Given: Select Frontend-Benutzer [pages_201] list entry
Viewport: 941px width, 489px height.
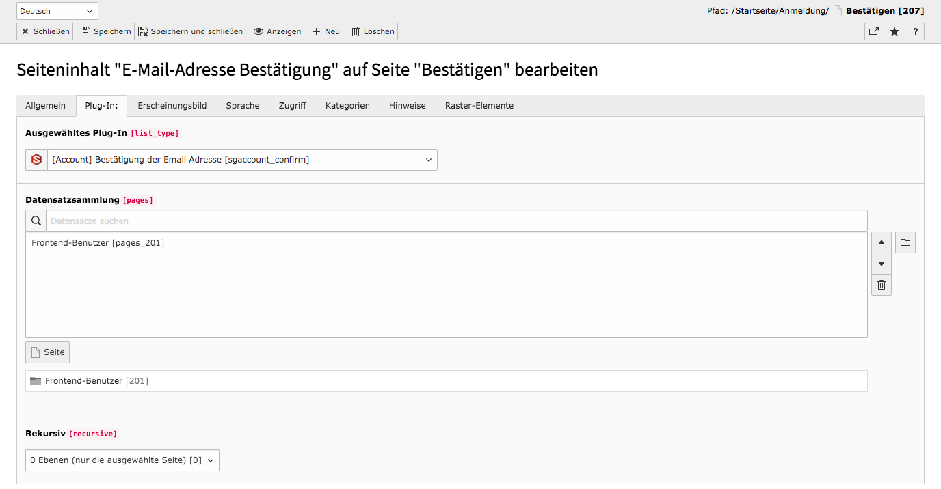Looking at the screenshot, I should pyautogui.click(x=98, y=242).
